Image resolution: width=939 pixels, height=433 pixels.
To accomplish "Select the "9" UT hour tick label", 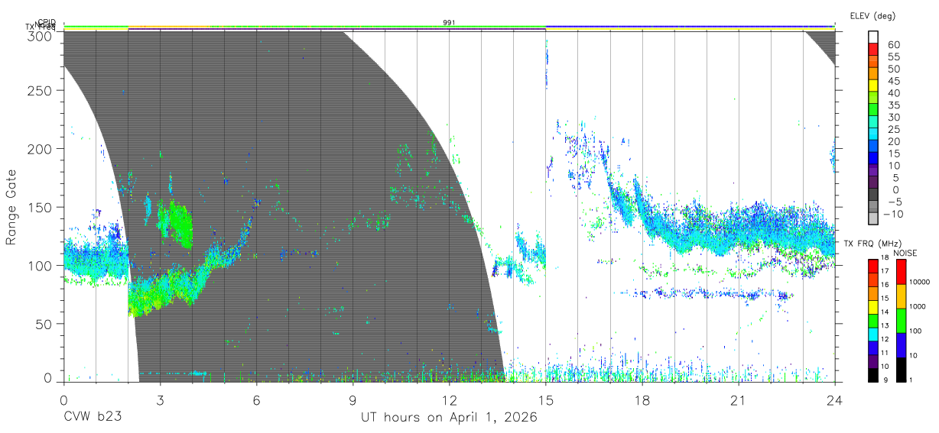I will 353,399.
